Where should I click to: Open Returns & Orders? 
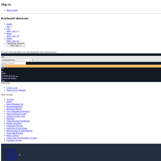pyautogui.click(x=9, y=78)
